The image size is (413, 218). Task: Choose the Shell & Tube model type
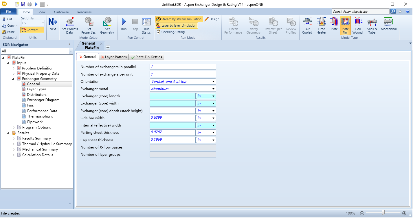[x=372, y=25]
